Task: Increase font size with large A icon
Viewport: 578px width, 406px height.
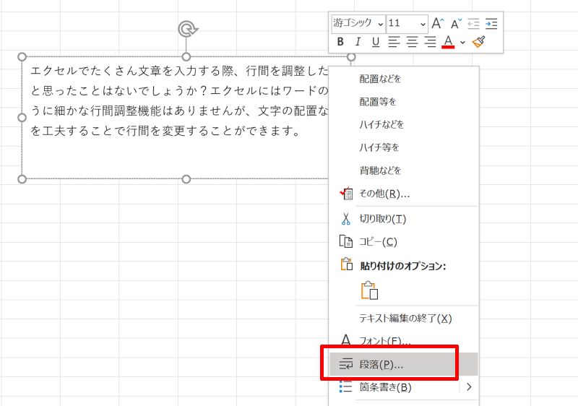Action: tap(438, 24)
